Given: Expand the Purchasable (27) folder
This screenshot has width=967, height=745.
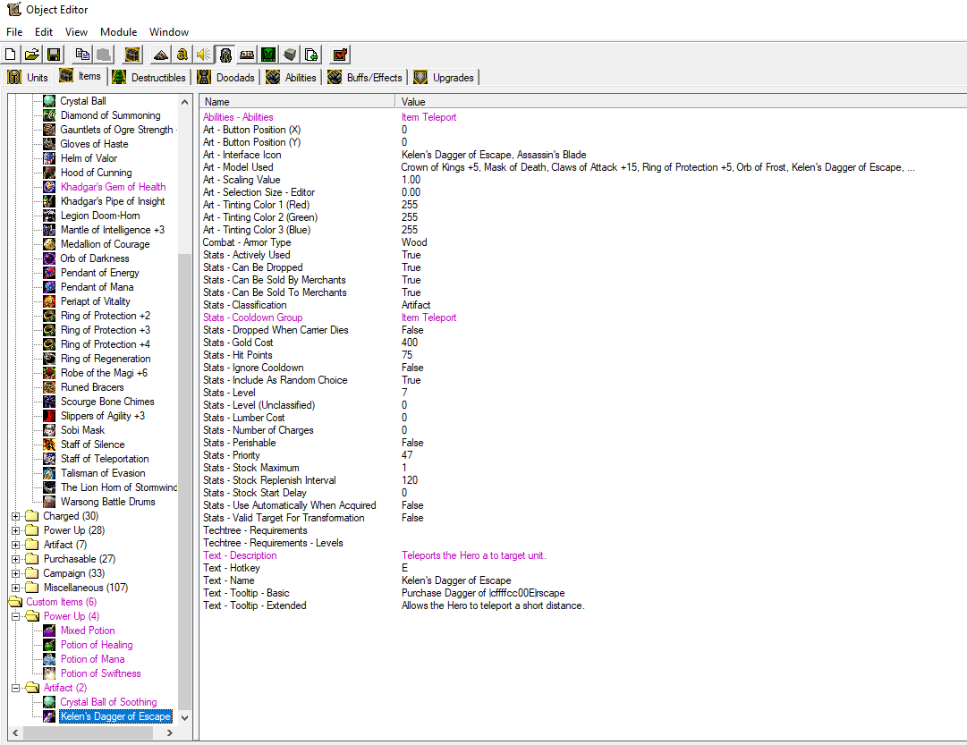Looking at the screenshot, I should coord(15,559).
